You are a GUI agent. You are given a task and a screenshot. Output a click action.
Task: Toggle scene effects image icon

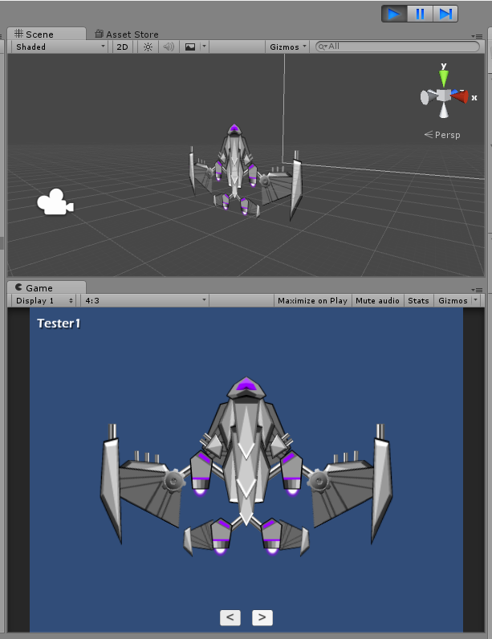click(189, 47)
